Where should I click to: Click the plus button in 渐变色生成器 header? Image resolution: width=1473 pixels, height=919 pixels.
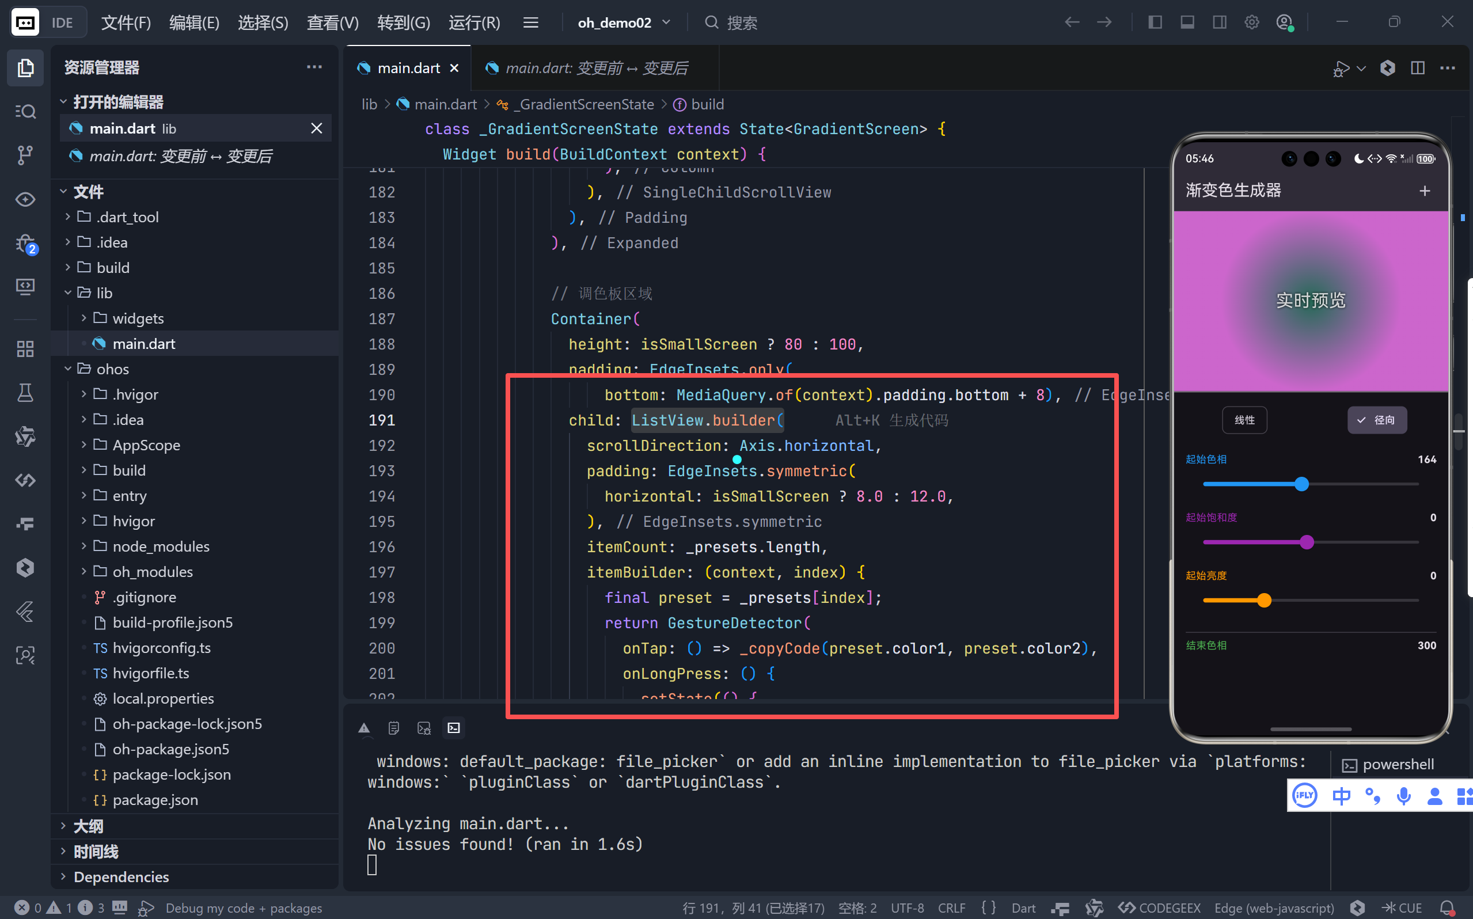point(1425,191)
